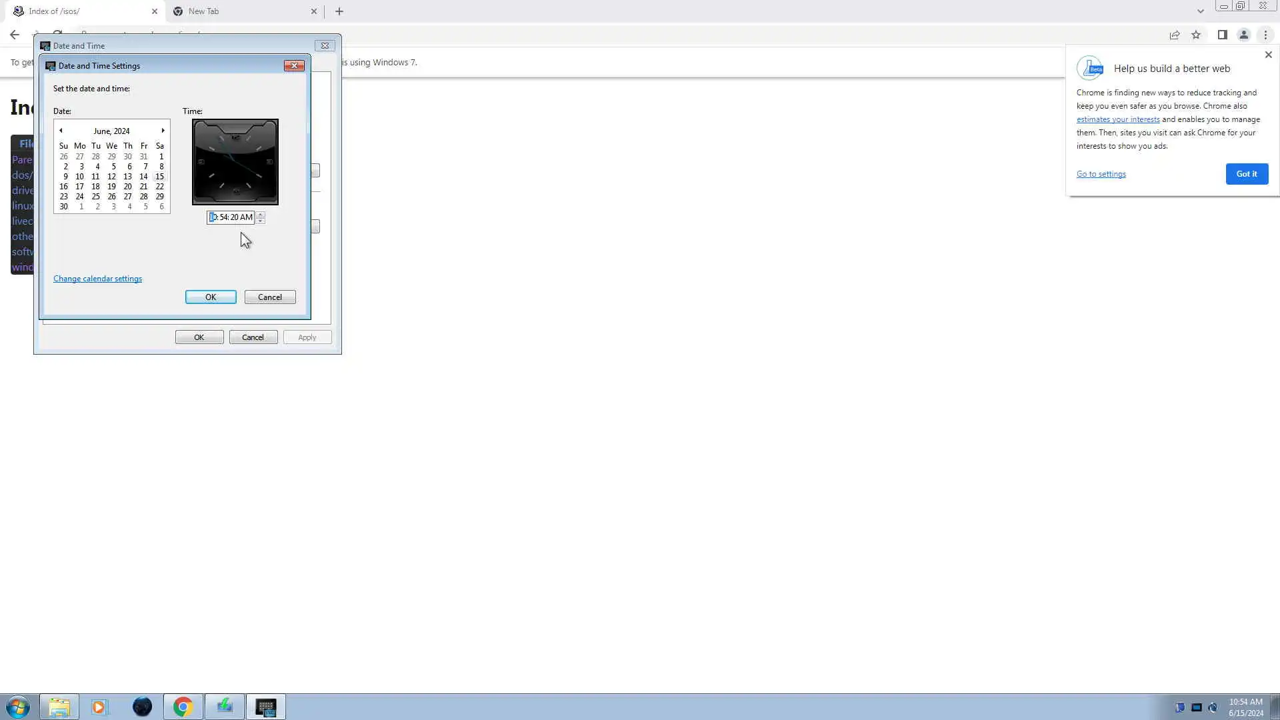Open the tab search dropdown chevron
Screen dimensions: 1280x720
[x=1200, y=11]
